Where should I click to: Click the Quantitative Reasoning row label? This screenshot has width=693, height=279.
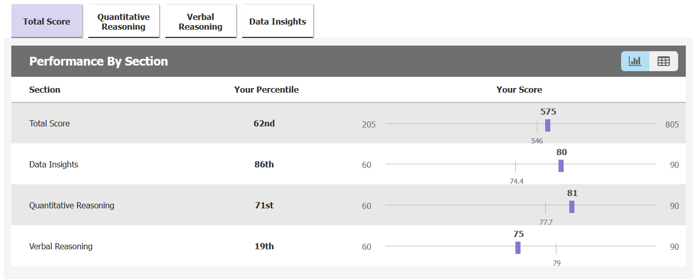click(72, 205)
